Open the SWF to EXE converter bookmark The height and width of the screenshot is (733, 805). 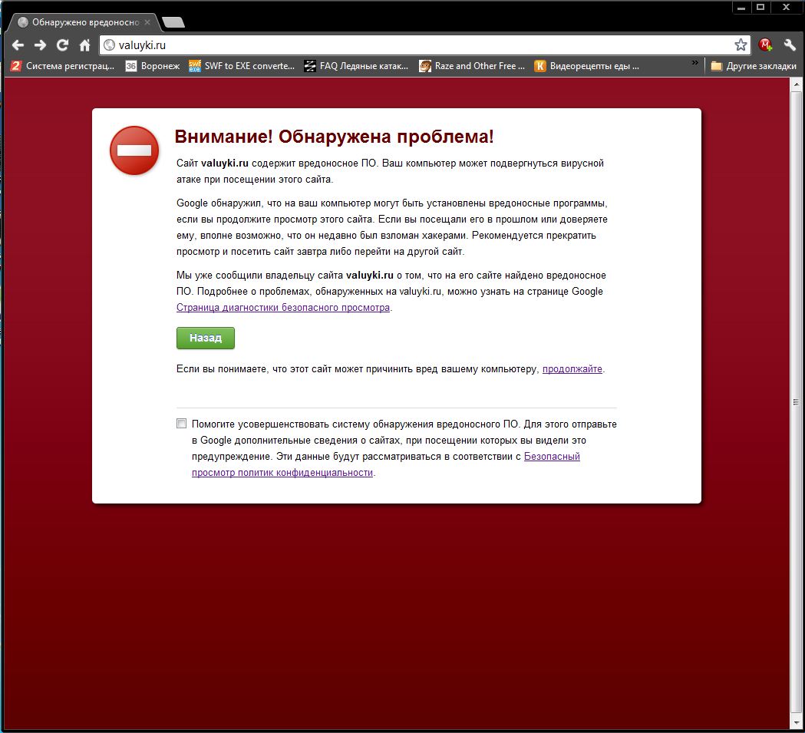click(242, 66)
